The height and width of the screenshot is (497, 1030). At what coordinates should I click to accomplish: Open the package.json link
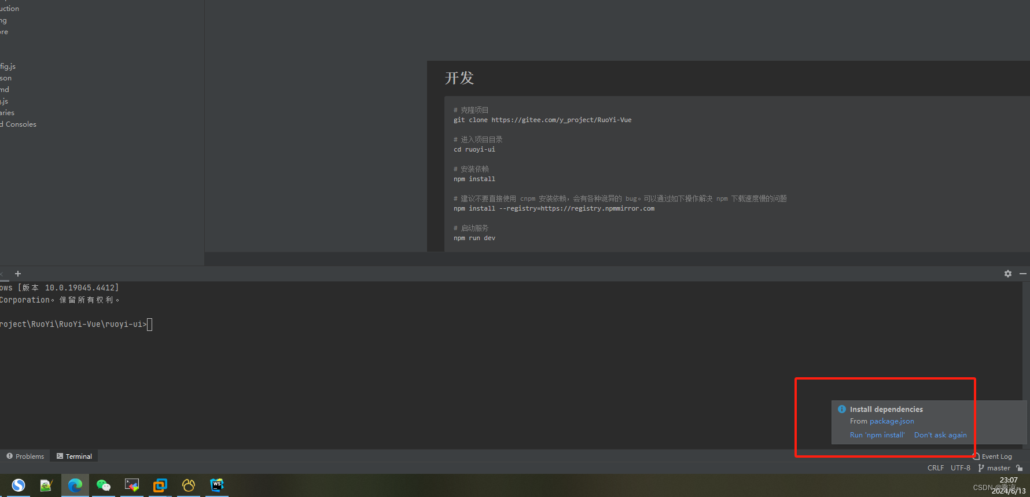coord(892,421)
